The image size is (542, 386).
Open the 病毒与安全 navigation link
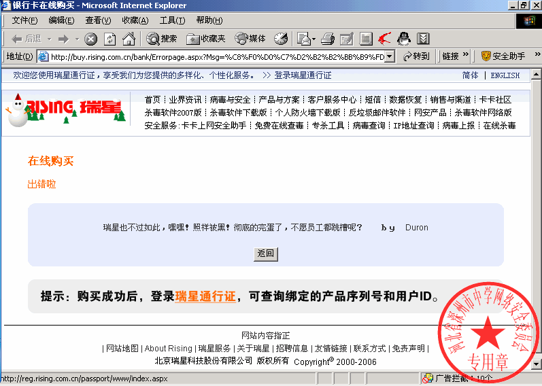230,100
